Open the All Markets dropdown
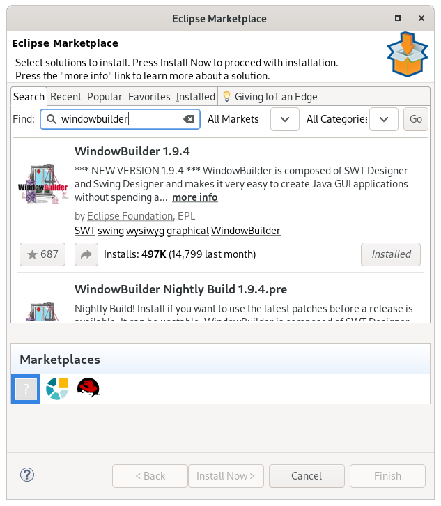Image resolution: width=441 pixels, height=506 pixels. (285, 119)
